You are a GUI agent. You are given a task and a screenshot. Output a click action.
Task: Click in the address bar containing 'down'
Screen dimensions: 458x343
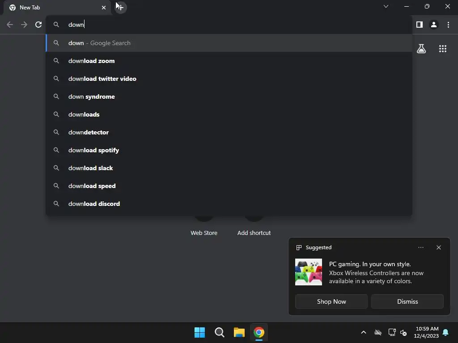point(229,25)
